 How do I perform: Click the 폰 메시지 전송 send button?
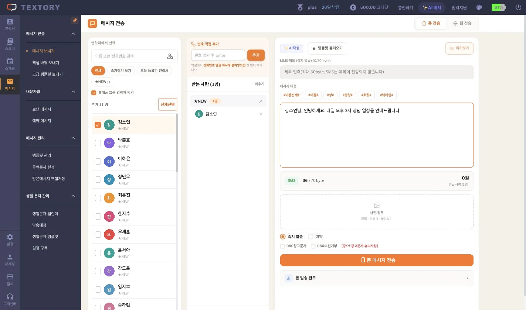point(377,260)
